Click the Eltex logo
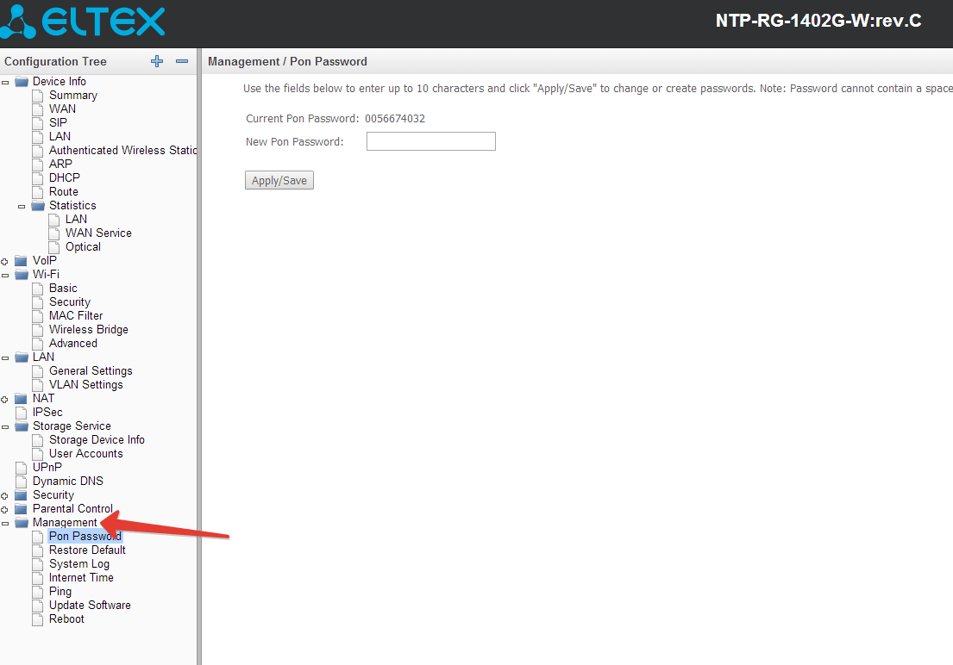 83,22
